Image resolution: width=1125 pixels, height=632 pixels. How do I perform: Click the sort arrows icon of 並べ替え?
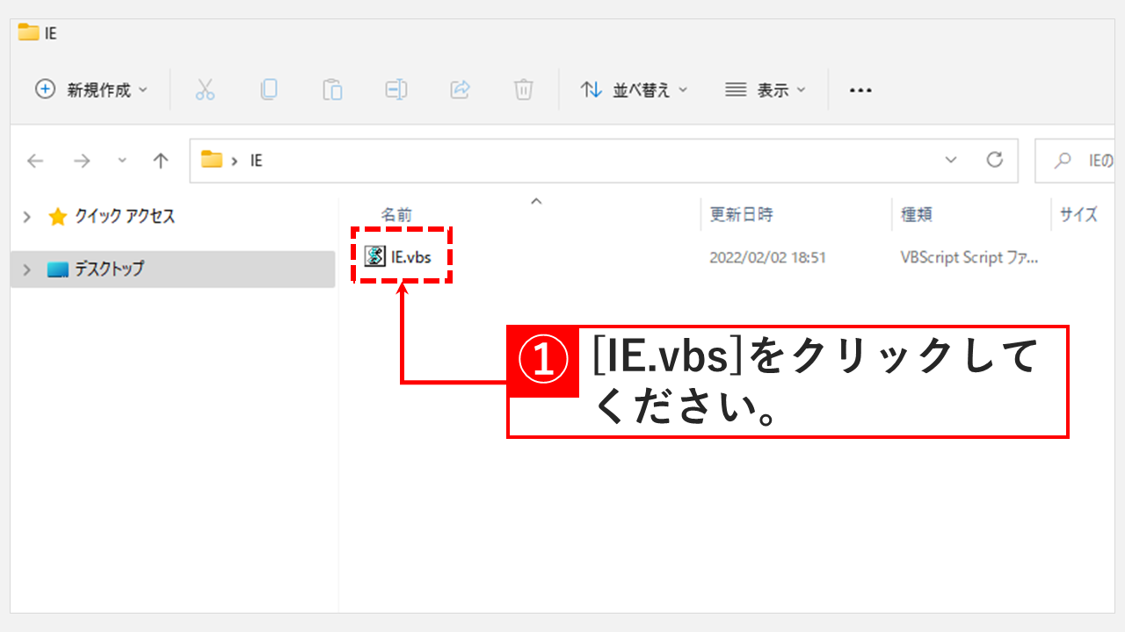tap(592, 90)
